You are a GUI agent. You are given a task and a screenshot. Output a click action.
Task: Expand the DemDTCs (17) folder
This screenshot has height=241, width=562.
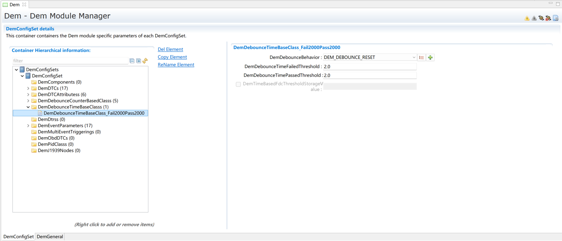point(28,89)
